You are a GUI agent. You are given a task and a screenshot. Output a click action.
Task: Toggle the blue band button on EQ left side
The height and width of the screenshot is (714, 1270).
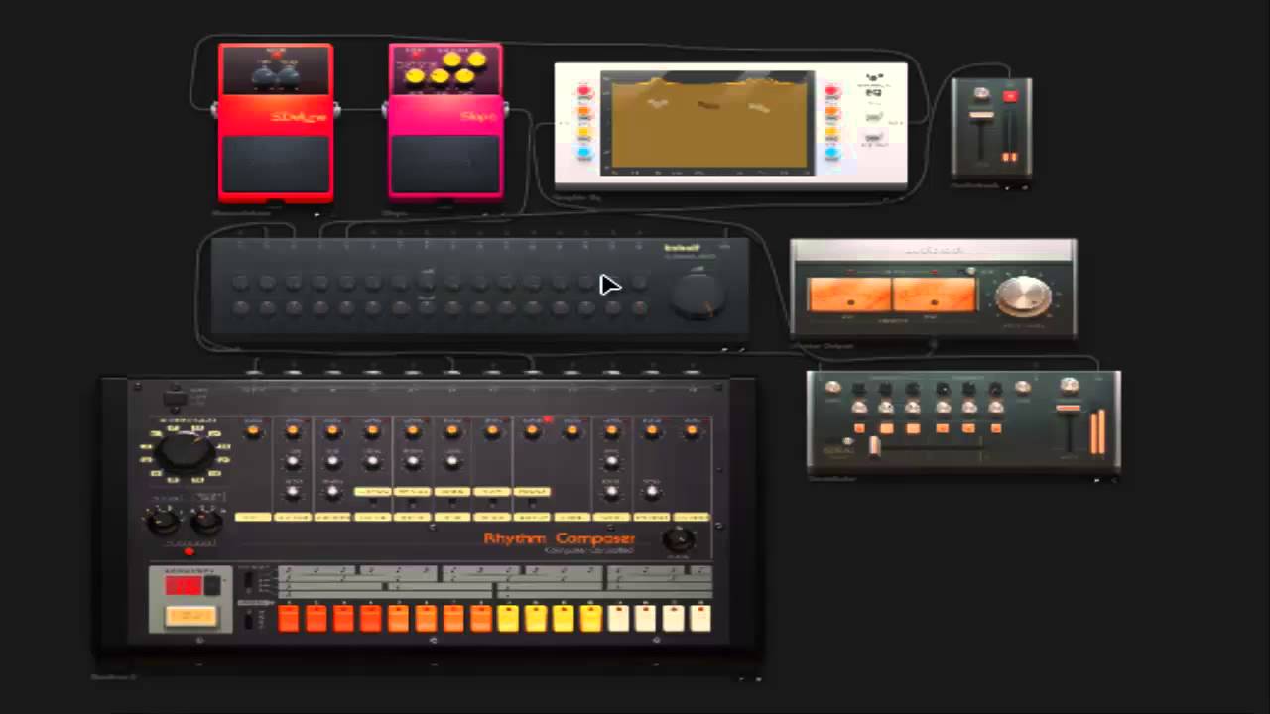coord(584,153)
